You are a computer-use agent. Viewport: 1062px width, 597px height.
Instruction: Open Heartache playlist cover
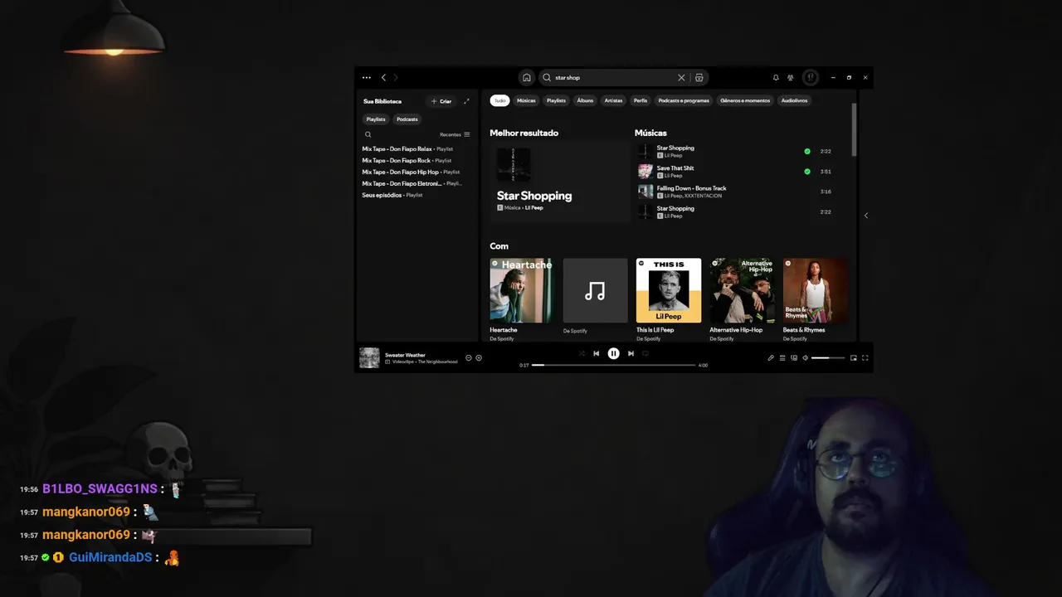522,290
